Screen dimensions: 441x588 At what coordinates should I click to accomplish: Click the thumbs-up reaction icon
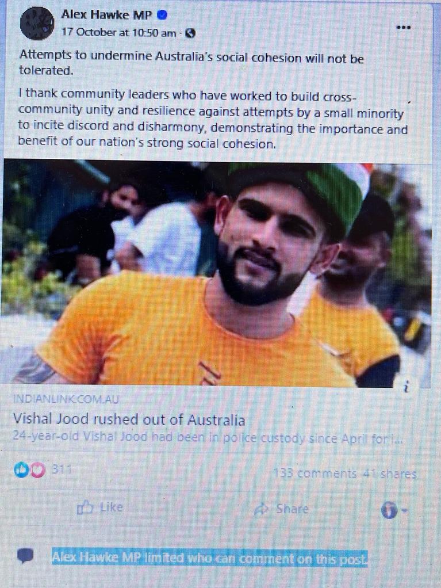(x=21, y=470)
